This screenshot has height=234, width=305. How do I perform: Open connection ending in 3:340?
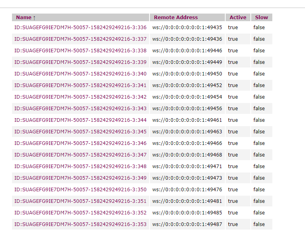tap(81, 74)
